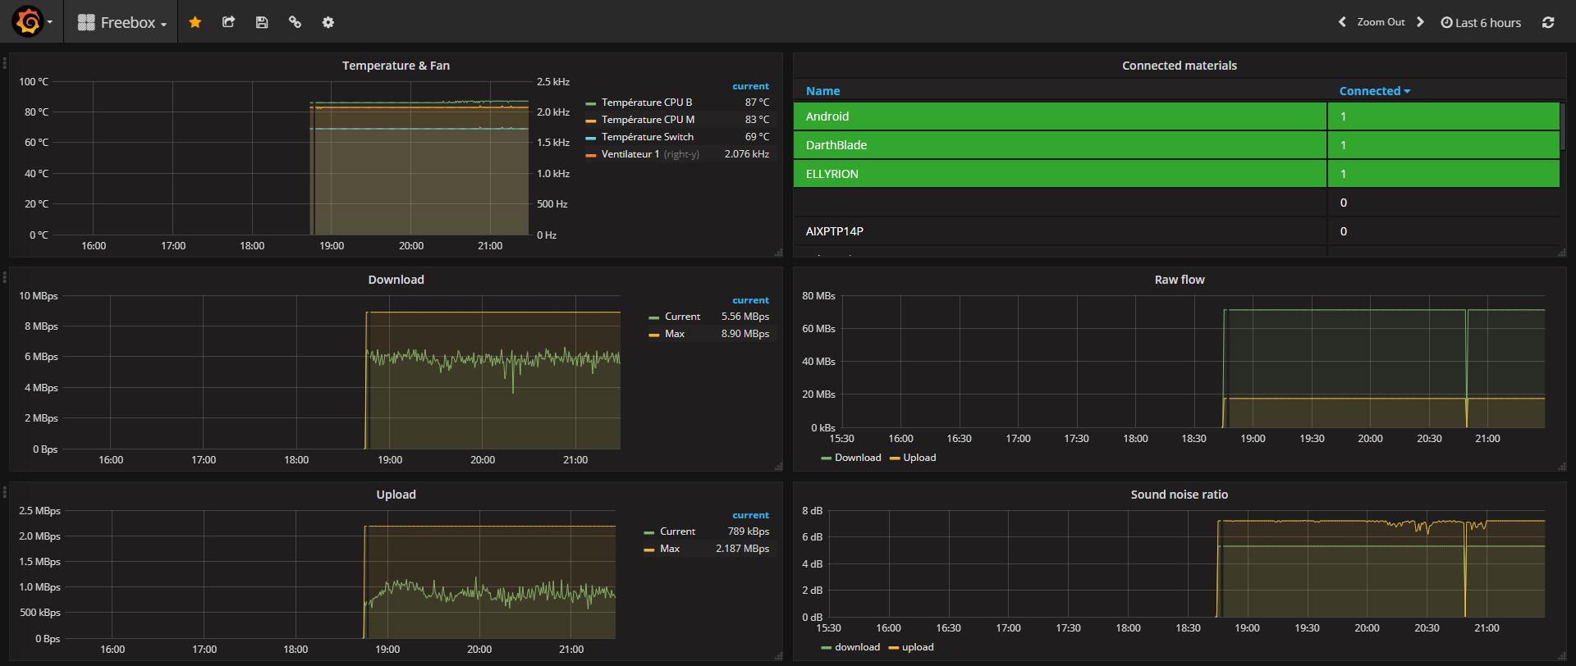The width and height of the screenshot is (1576, 666).
Task: Open the Temperature & Fan panel title menu
Action: tap(396, 66)
